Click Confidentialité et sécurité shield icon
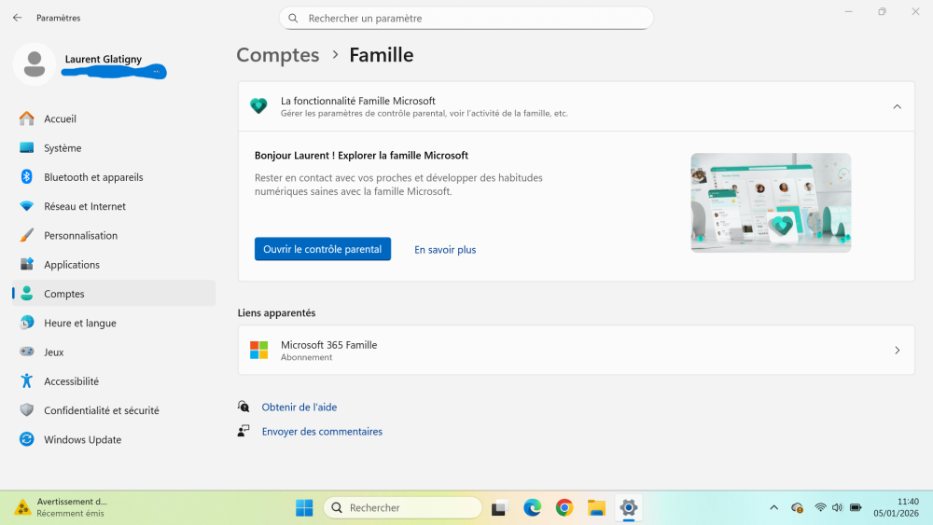This screenshot has width=933, height=525. [26, 410]
